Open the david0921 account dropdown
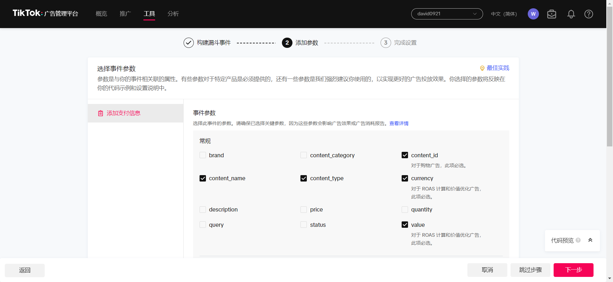Screen dimensions: 613x282 pyautogui.click(x=447, y=14)
